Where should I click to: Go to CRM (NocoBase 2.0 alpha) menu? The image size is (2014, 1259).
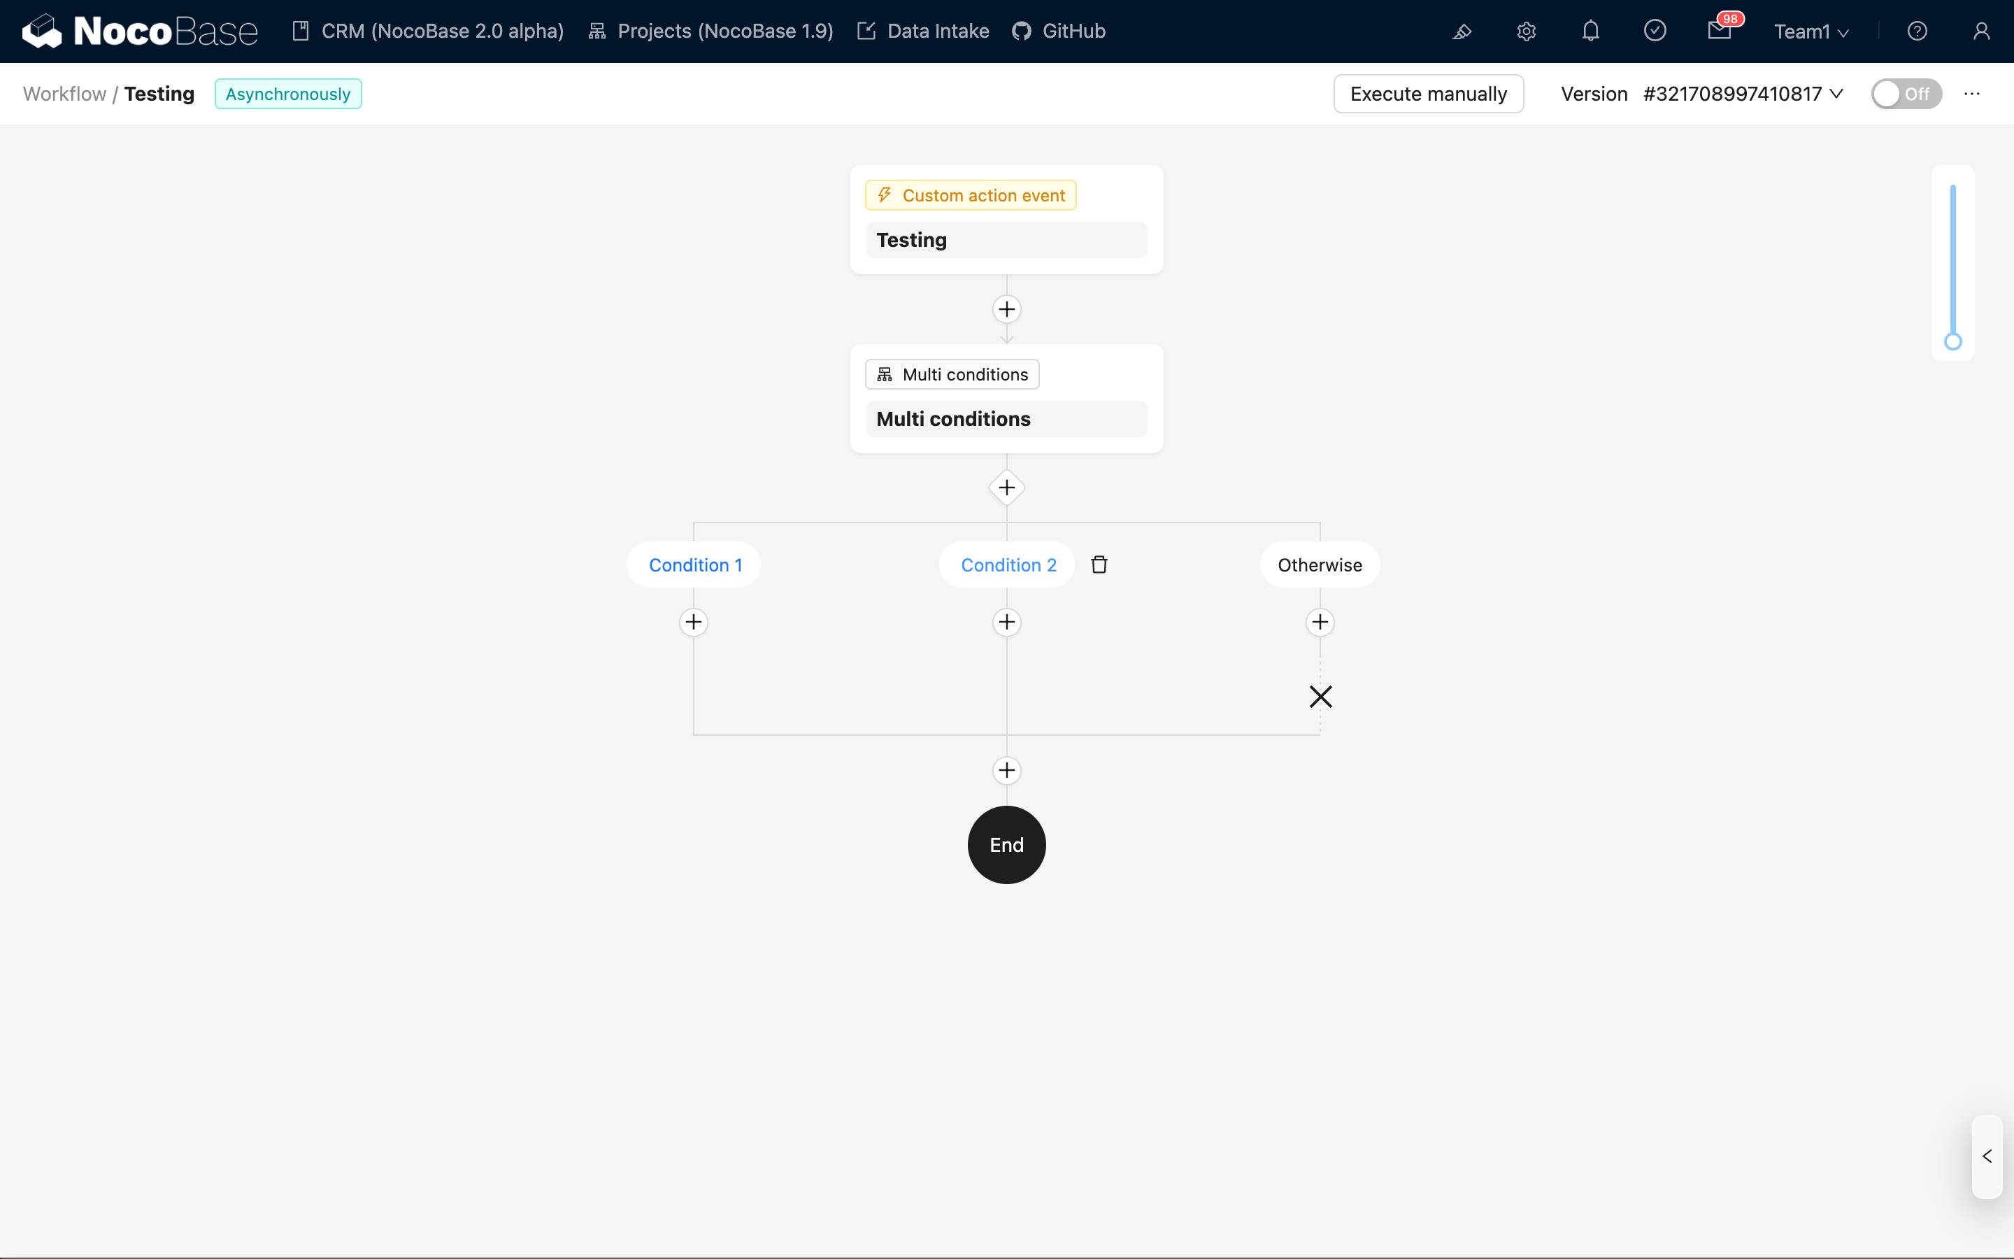[x=428, y=31]
